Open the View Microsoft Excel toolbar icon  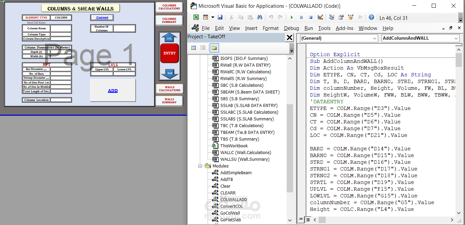pyautogui.click(x=196, y=17)
